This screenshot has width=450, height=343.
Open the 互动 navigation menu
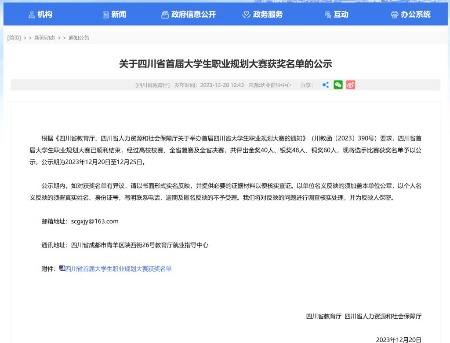click(x=336, y=15)
